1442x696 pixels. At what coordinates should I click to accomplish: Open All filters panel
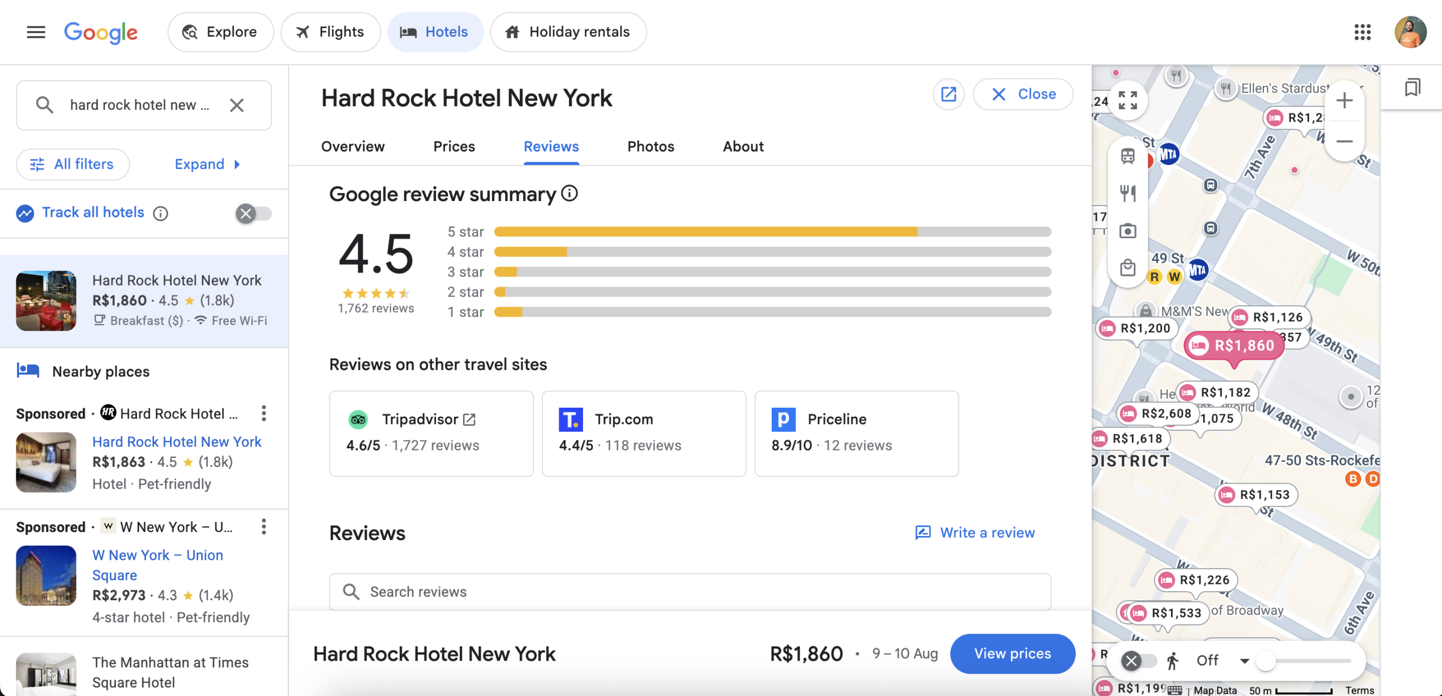(x=73, y=164)
